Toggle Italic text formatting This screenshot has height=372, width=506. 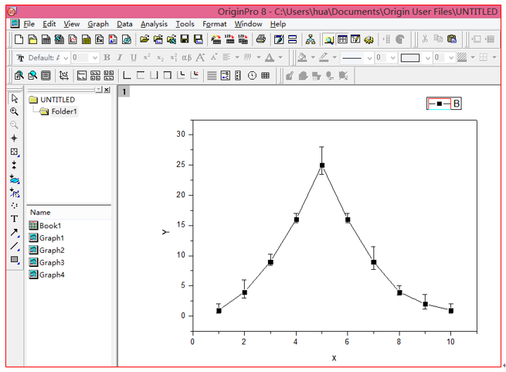click(120, 58)
